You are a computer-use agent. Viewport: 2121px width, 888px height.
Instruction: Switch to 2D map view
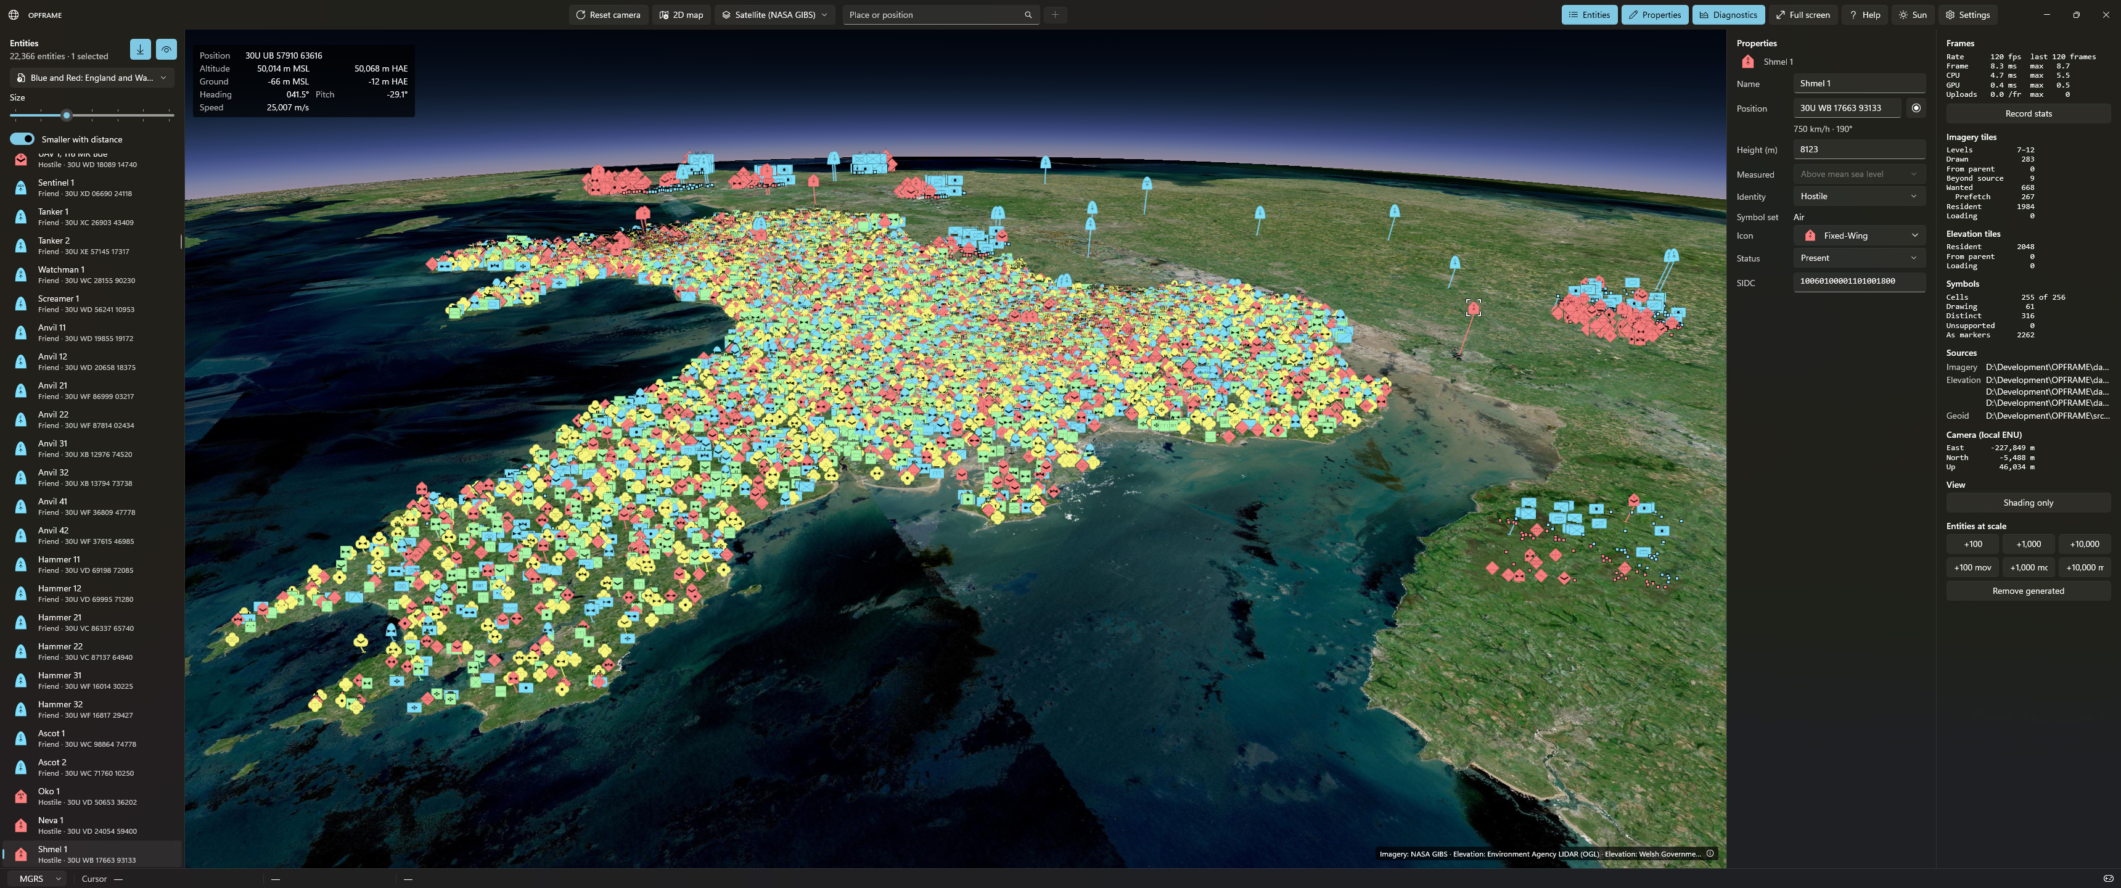[682, 15]
